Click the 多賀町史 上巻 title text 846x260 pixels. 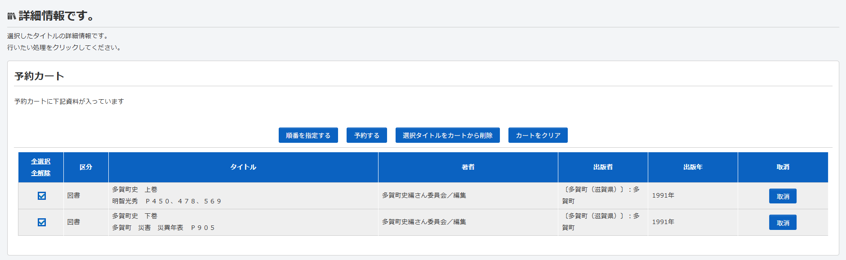[134, 189]
